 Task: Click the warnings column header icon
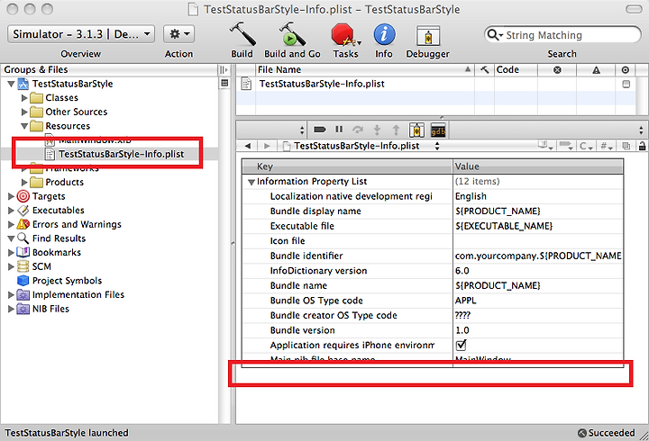[x=596, y=70]
